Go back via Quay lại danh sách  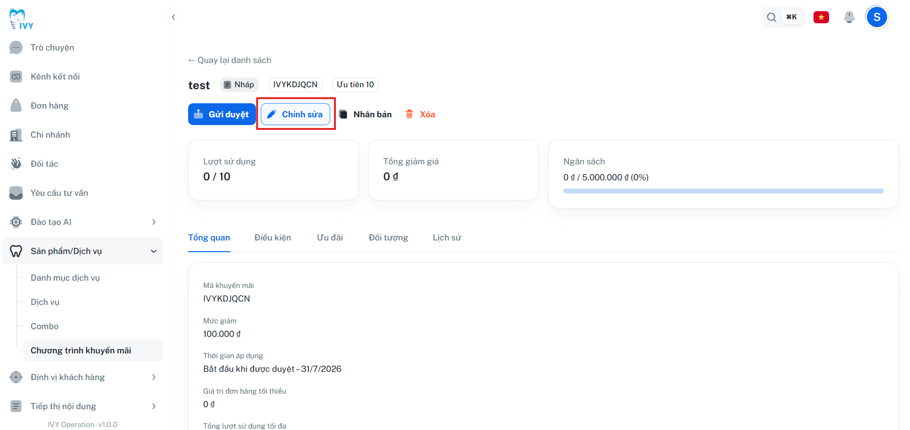click(x=229, y=60)
